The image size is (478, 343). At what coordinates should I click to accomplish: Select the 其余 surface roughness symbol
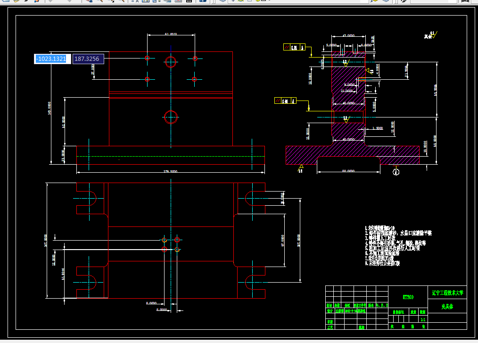click(431, 35)
